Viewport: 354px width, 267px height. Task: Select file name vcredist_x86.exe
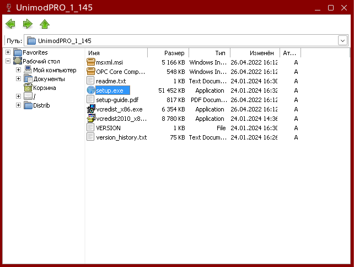119,109
